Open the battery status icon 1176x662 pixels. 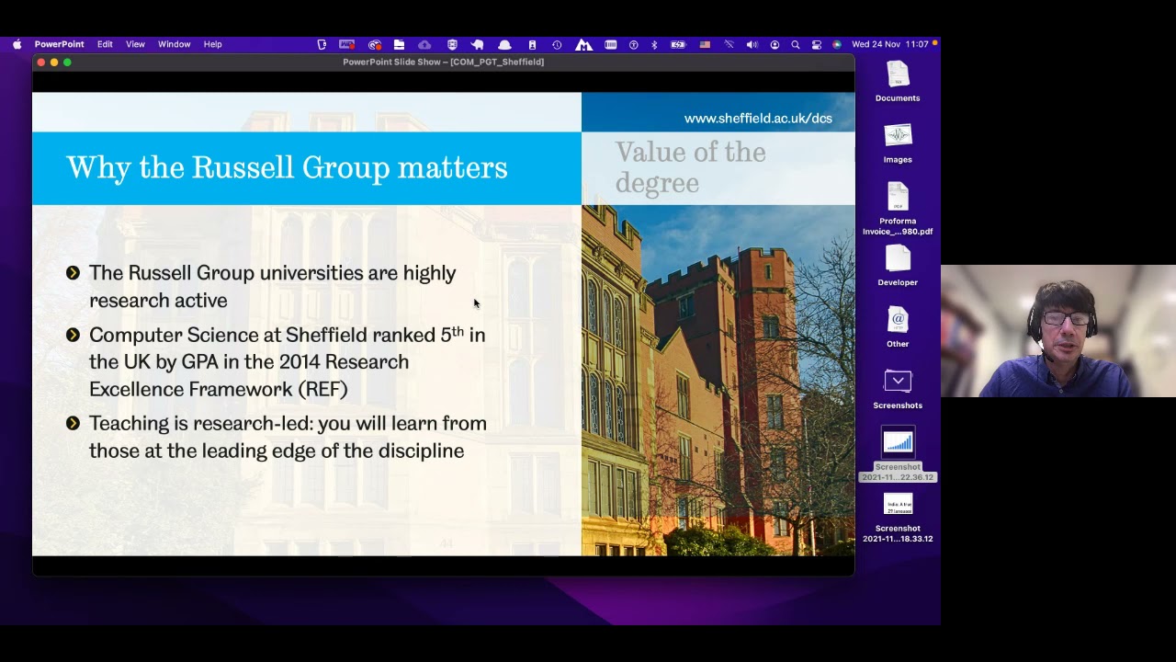(678, 44)
